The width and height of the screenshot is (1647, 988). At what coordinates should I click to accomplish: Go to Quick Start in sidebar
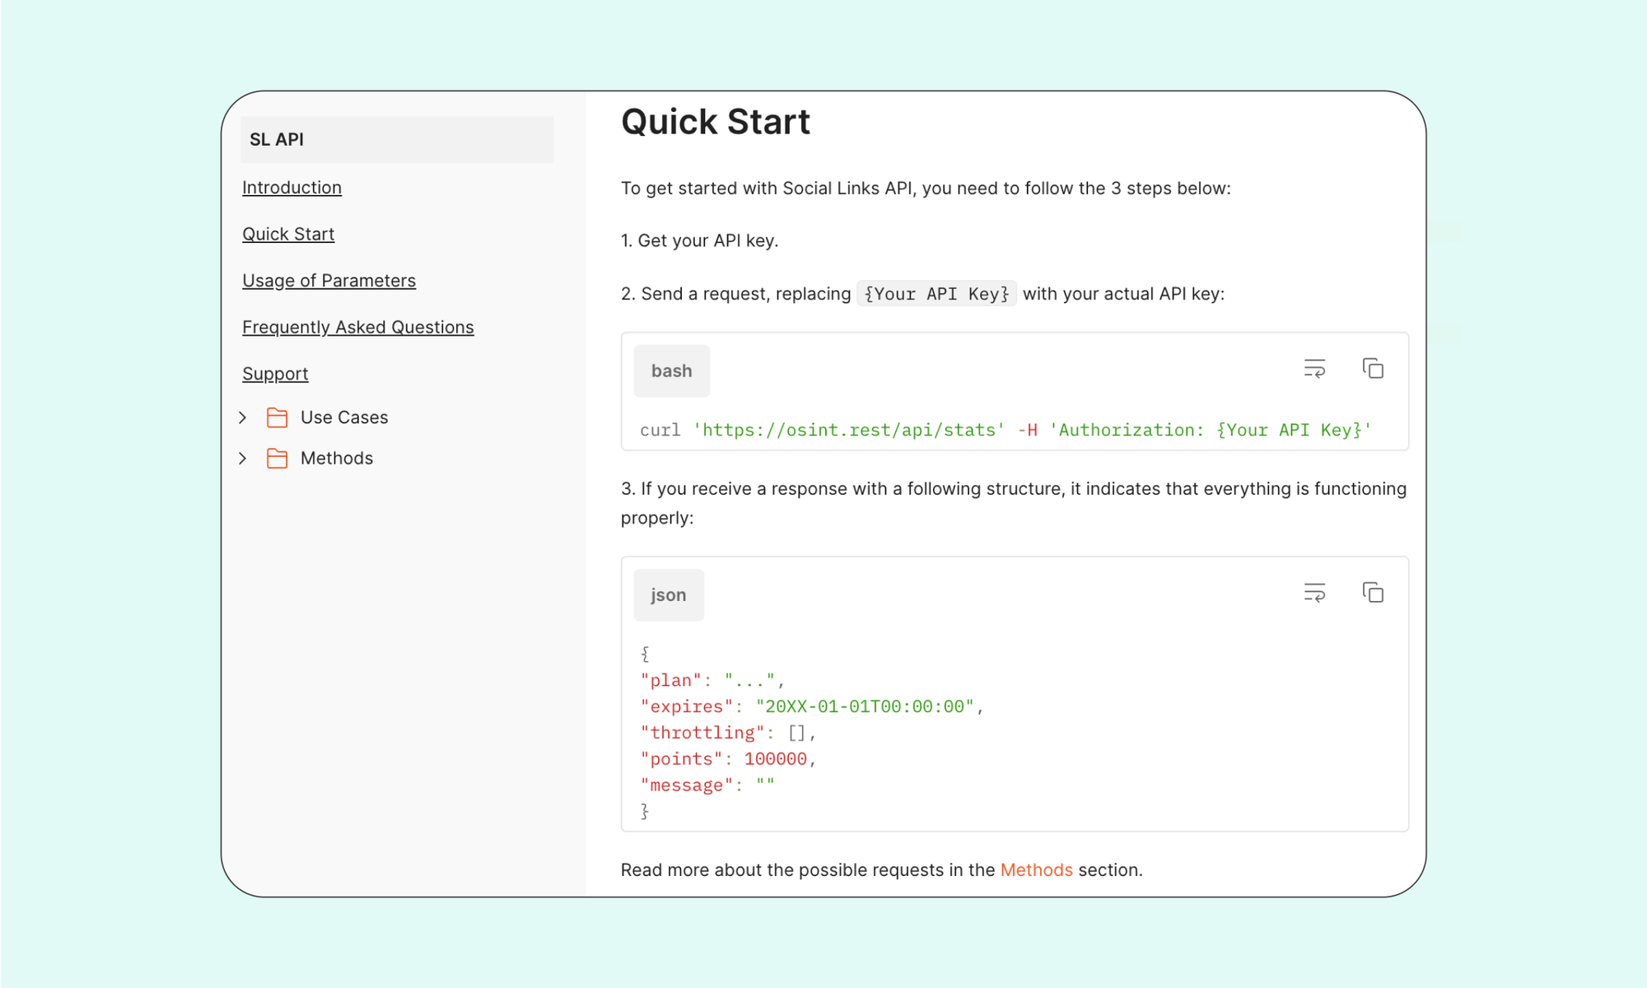[288, 234]
